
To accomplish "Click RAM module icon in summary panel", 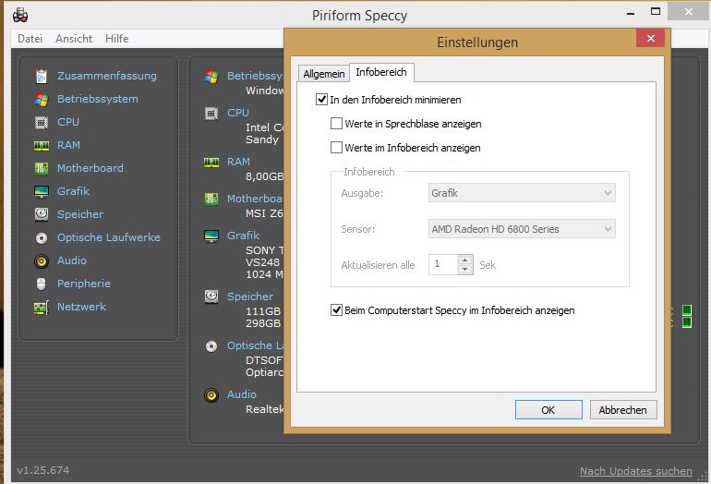I will pos(211,162).
